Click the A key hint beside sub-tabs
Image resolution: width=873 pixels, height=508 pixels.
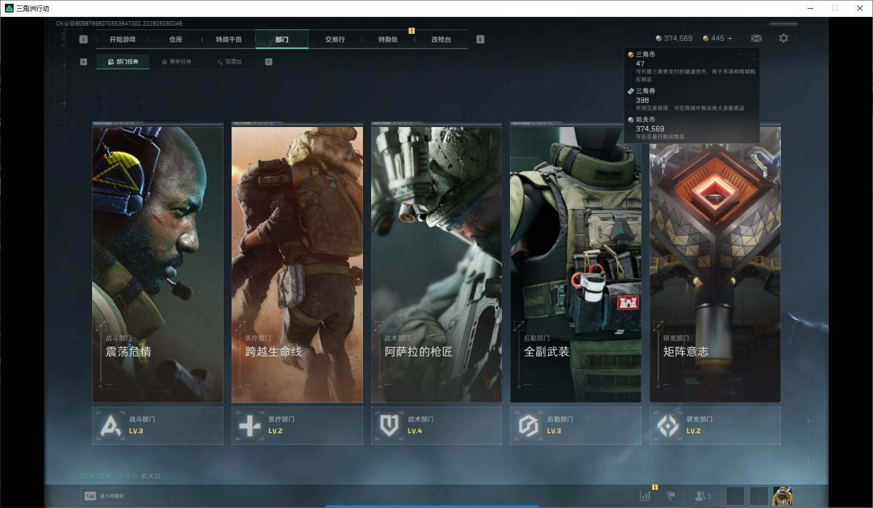pyautogui.click(x=83, y=62)
